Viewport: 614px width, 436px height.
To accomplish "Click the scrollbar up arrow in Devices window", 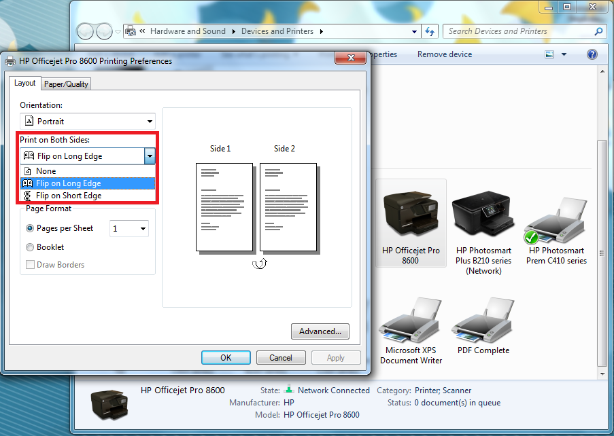I will coord(602,71).
